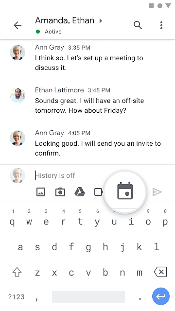Attach a photo with the image icon
This screenshot has width=175, height=311.
coord(41,192)
